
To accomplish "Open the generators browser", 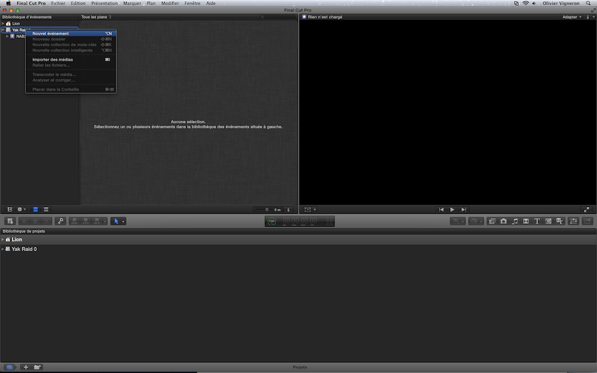I will click(548, 221).
